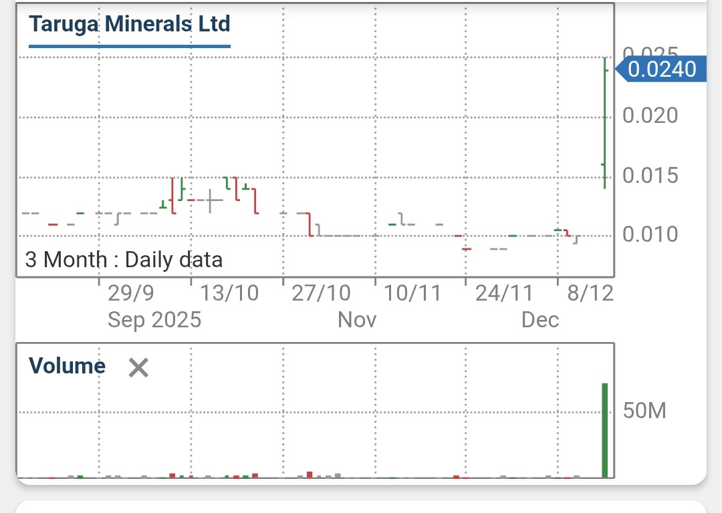Close the Volume indicator panel
This screenshot has width=722, height=513.
(138, 368)
